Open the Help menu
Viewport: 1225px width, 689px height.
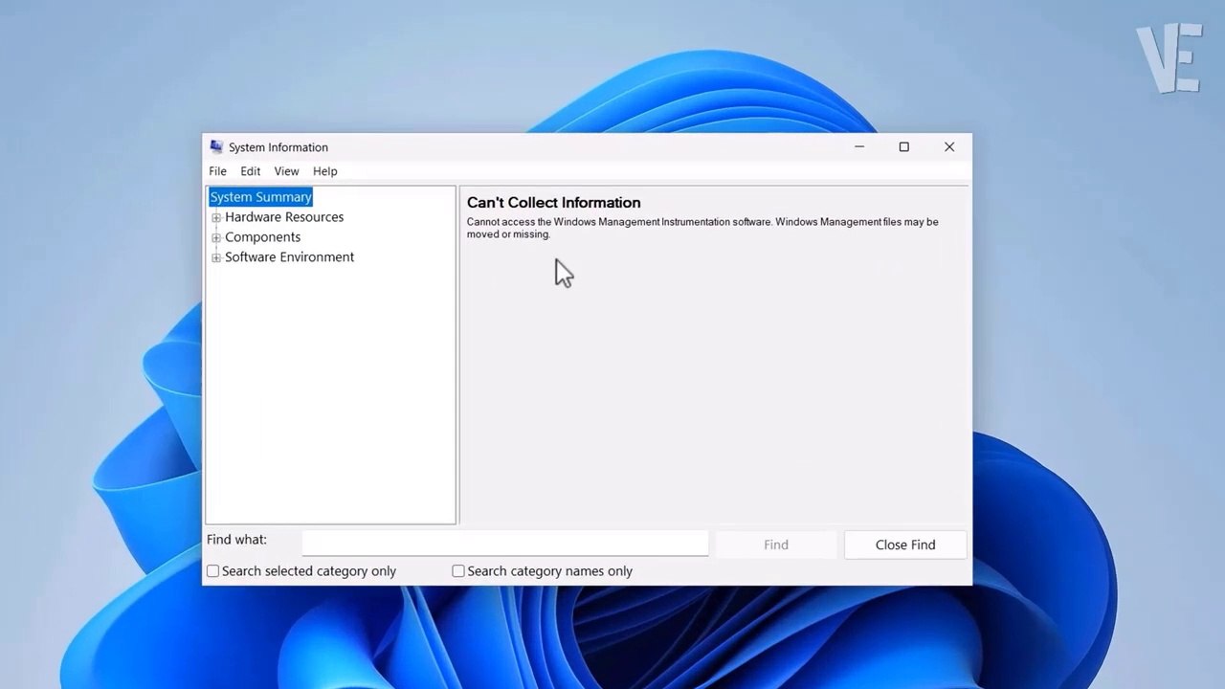click(x=324, y=171)
